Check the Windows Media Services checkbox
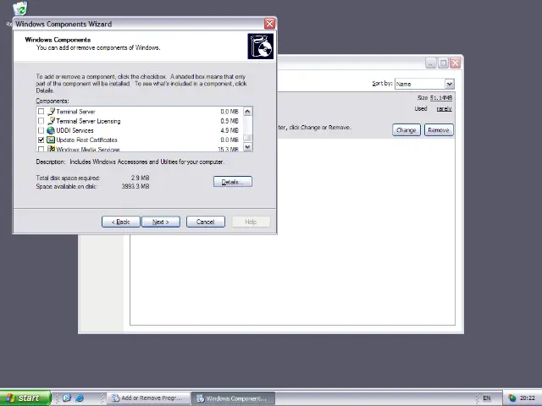 point(41,149)
